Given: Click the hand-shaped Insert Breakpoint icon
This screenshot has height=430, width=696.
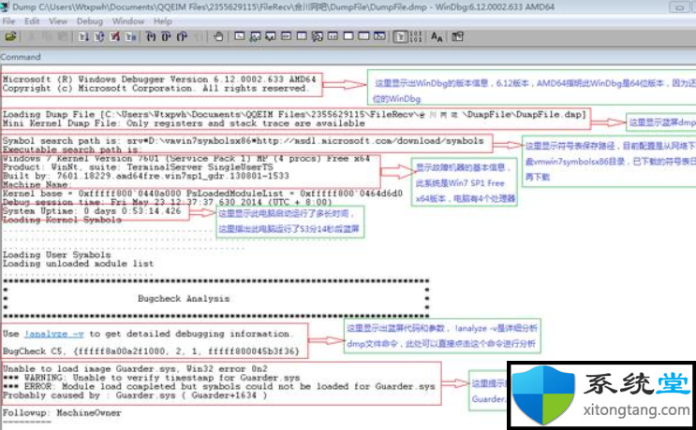Looking at the screenshot, I should 218,36.
